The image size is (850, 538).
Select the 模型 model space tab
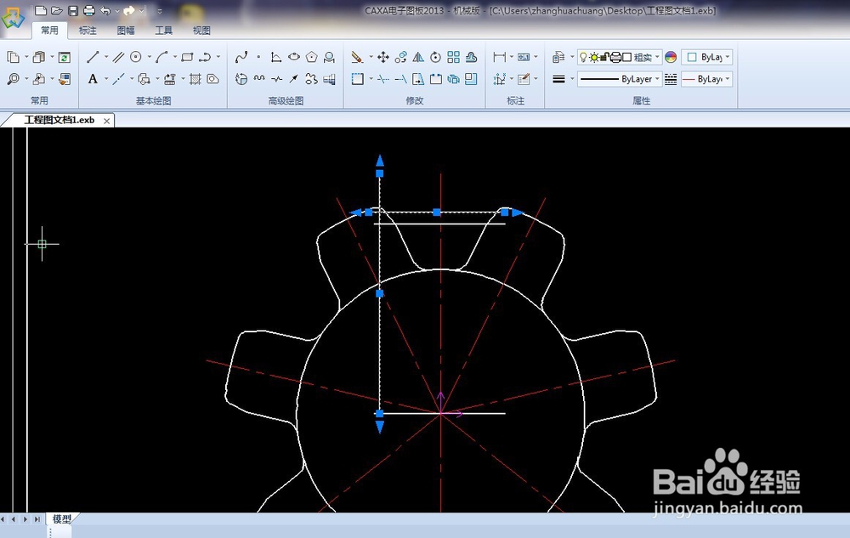pos(62,519)
